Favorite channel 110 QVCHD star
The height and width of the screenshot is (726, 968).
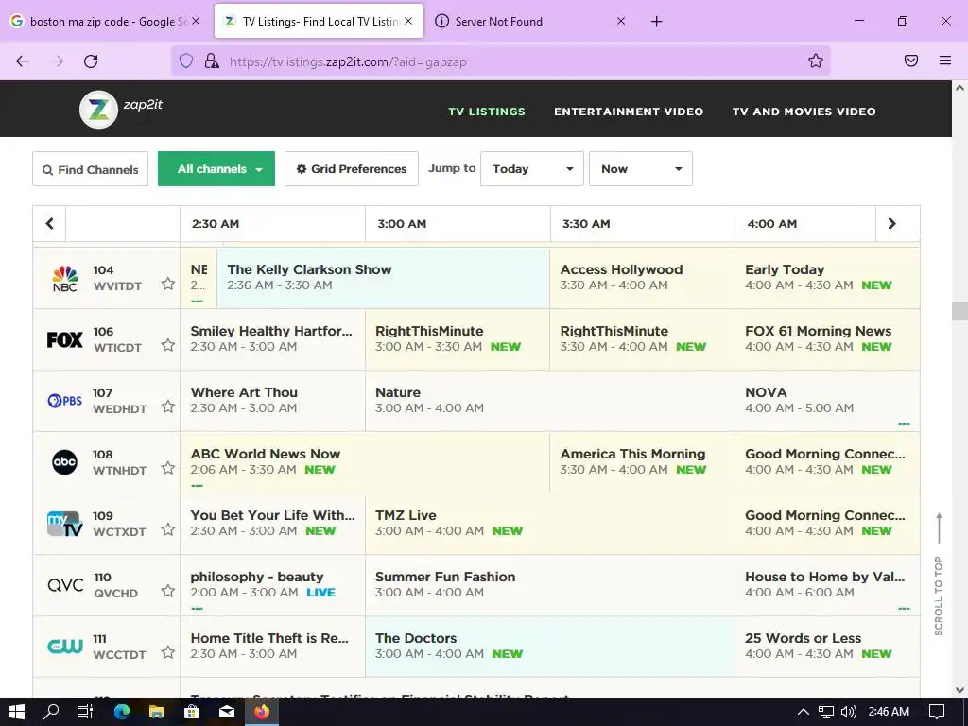[x=168, y=591]
